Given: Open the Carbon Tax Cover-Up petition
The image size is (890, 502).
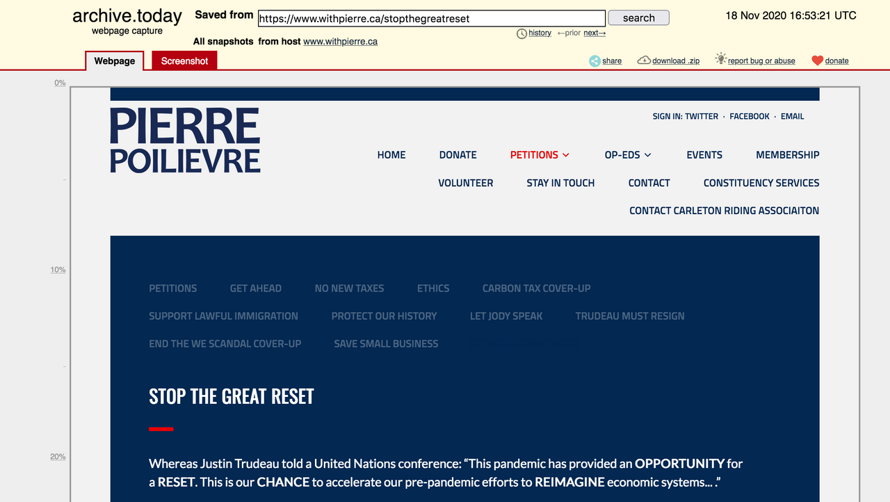Looking at the screenshot, I should click(x=537, y=288).
